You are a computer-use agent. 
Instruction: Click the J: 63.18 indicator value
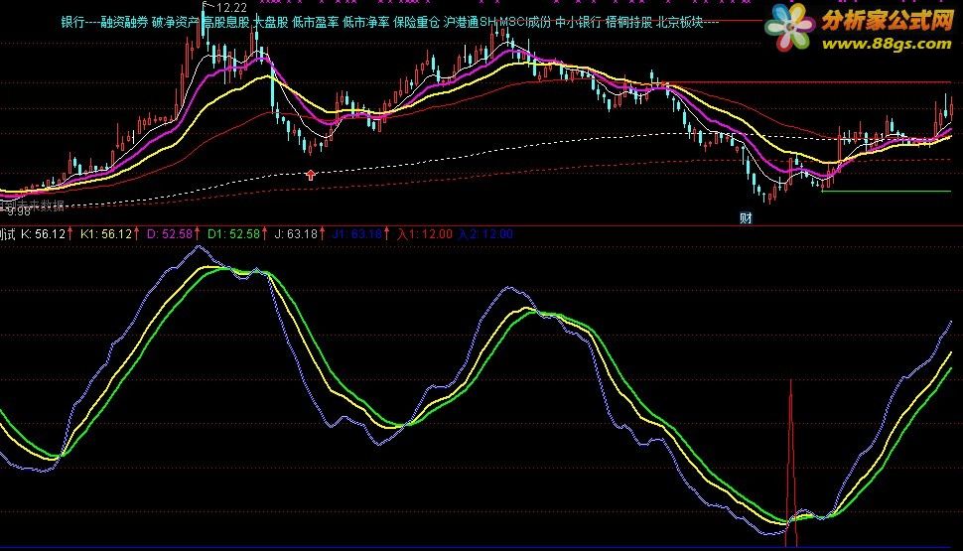pos(296,234)
